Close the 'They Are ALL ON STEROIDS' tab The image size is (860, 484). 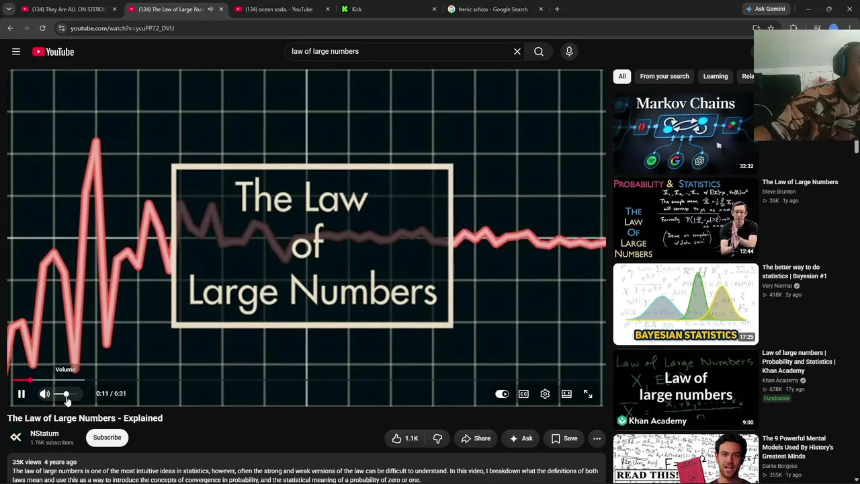pos(114,9)
